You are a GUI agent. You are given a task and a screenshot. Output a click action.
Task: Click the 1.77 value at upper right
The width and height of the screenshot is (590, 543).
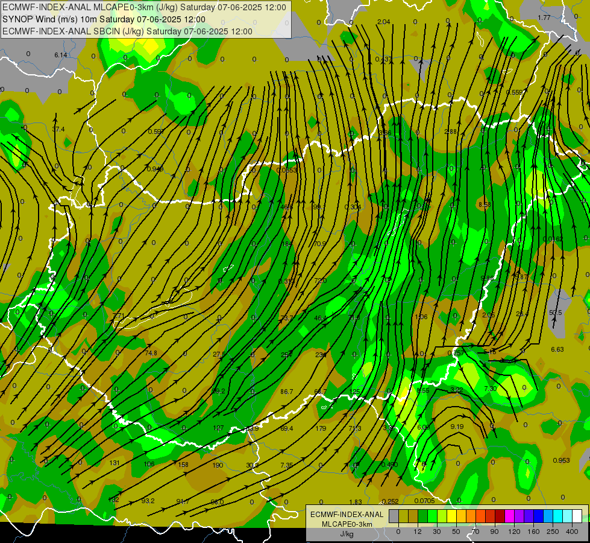[544, 17]
